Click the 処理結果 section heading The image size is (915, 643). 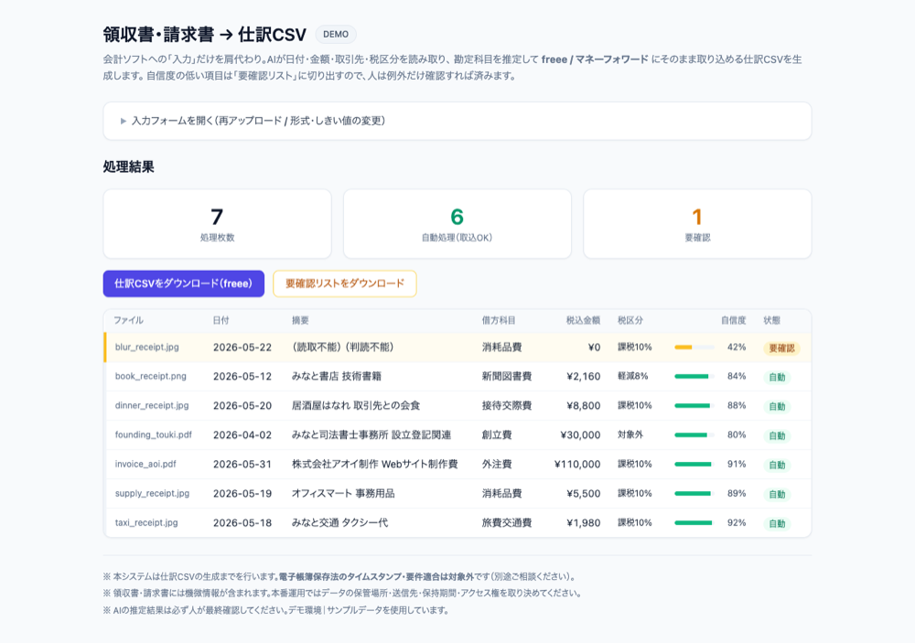pyautogui.click(x=128, y=166)
